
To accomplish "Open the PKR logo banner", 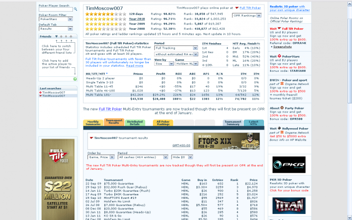I will point(289,165).
